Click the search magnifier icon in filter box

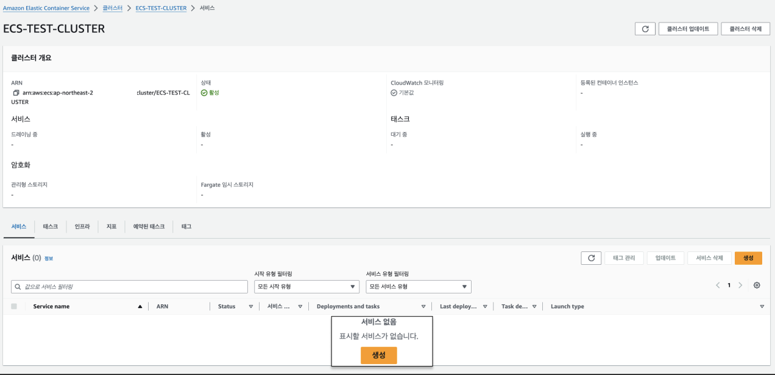[x=18, y=286]
